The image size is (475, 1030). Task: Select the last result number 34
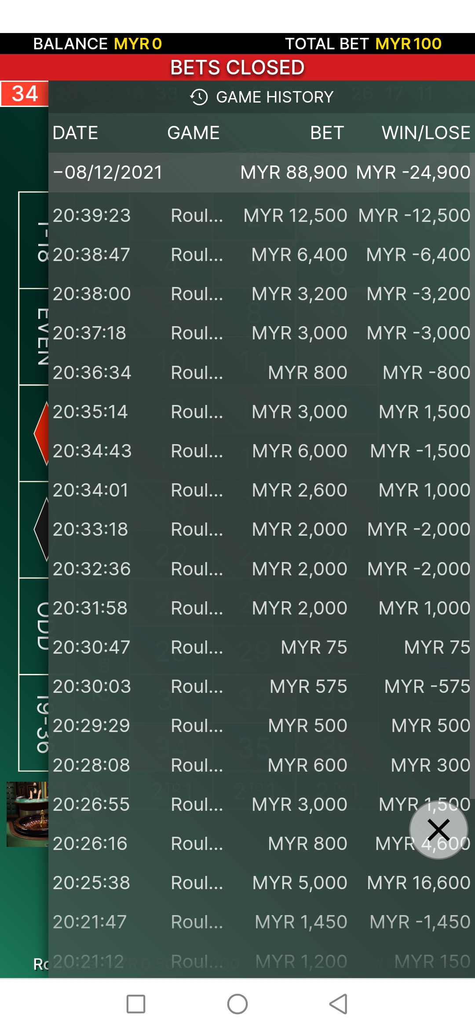25,94
